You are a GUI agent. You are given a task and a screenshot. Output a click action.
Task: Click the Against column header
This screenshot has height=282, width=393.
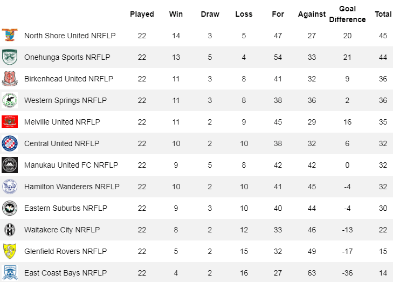coord(312,14)
